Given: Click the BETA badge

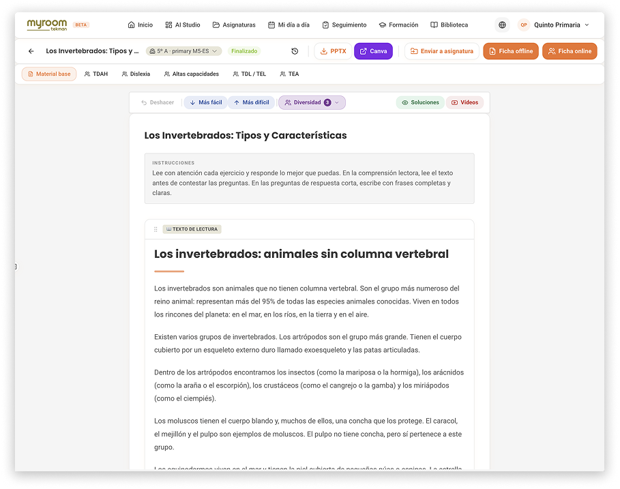Looking at the screenshot, I should tap(81, 25).
